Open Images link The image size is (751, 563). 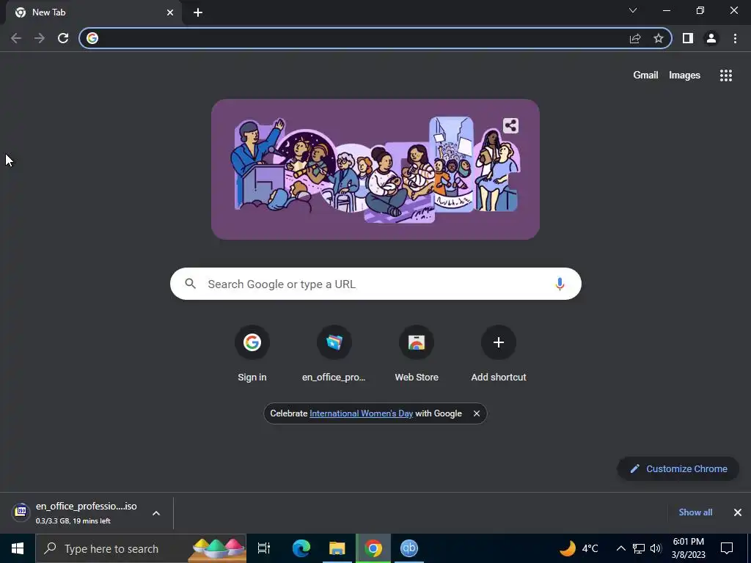click(x=684, y=76)
